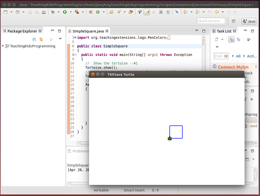This screenshot has width=260, height=196.
Task: Toggle Categorized view in Task List
Action: point(231,39)
